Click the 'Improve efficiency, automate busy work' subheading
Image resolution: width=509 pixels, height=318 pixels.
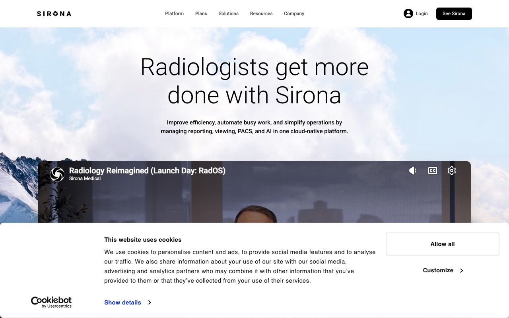254,127
